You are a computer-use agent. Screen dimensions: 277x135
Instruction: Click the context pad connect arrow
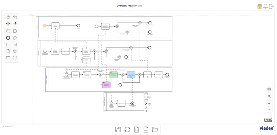[146, 111]
